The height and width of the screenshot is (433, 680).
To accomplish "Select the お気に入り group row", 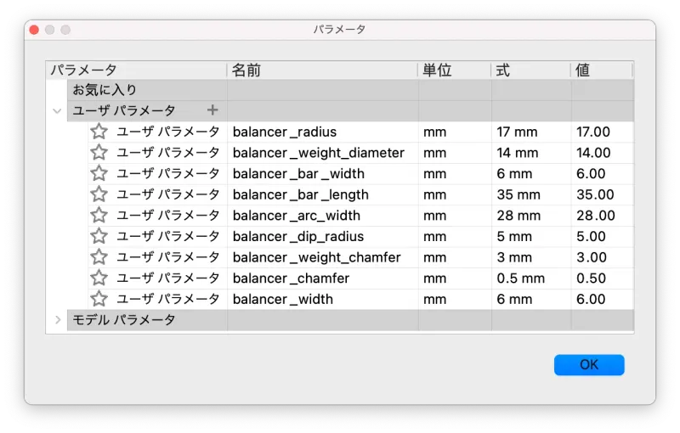I will [x=350, y=90].
